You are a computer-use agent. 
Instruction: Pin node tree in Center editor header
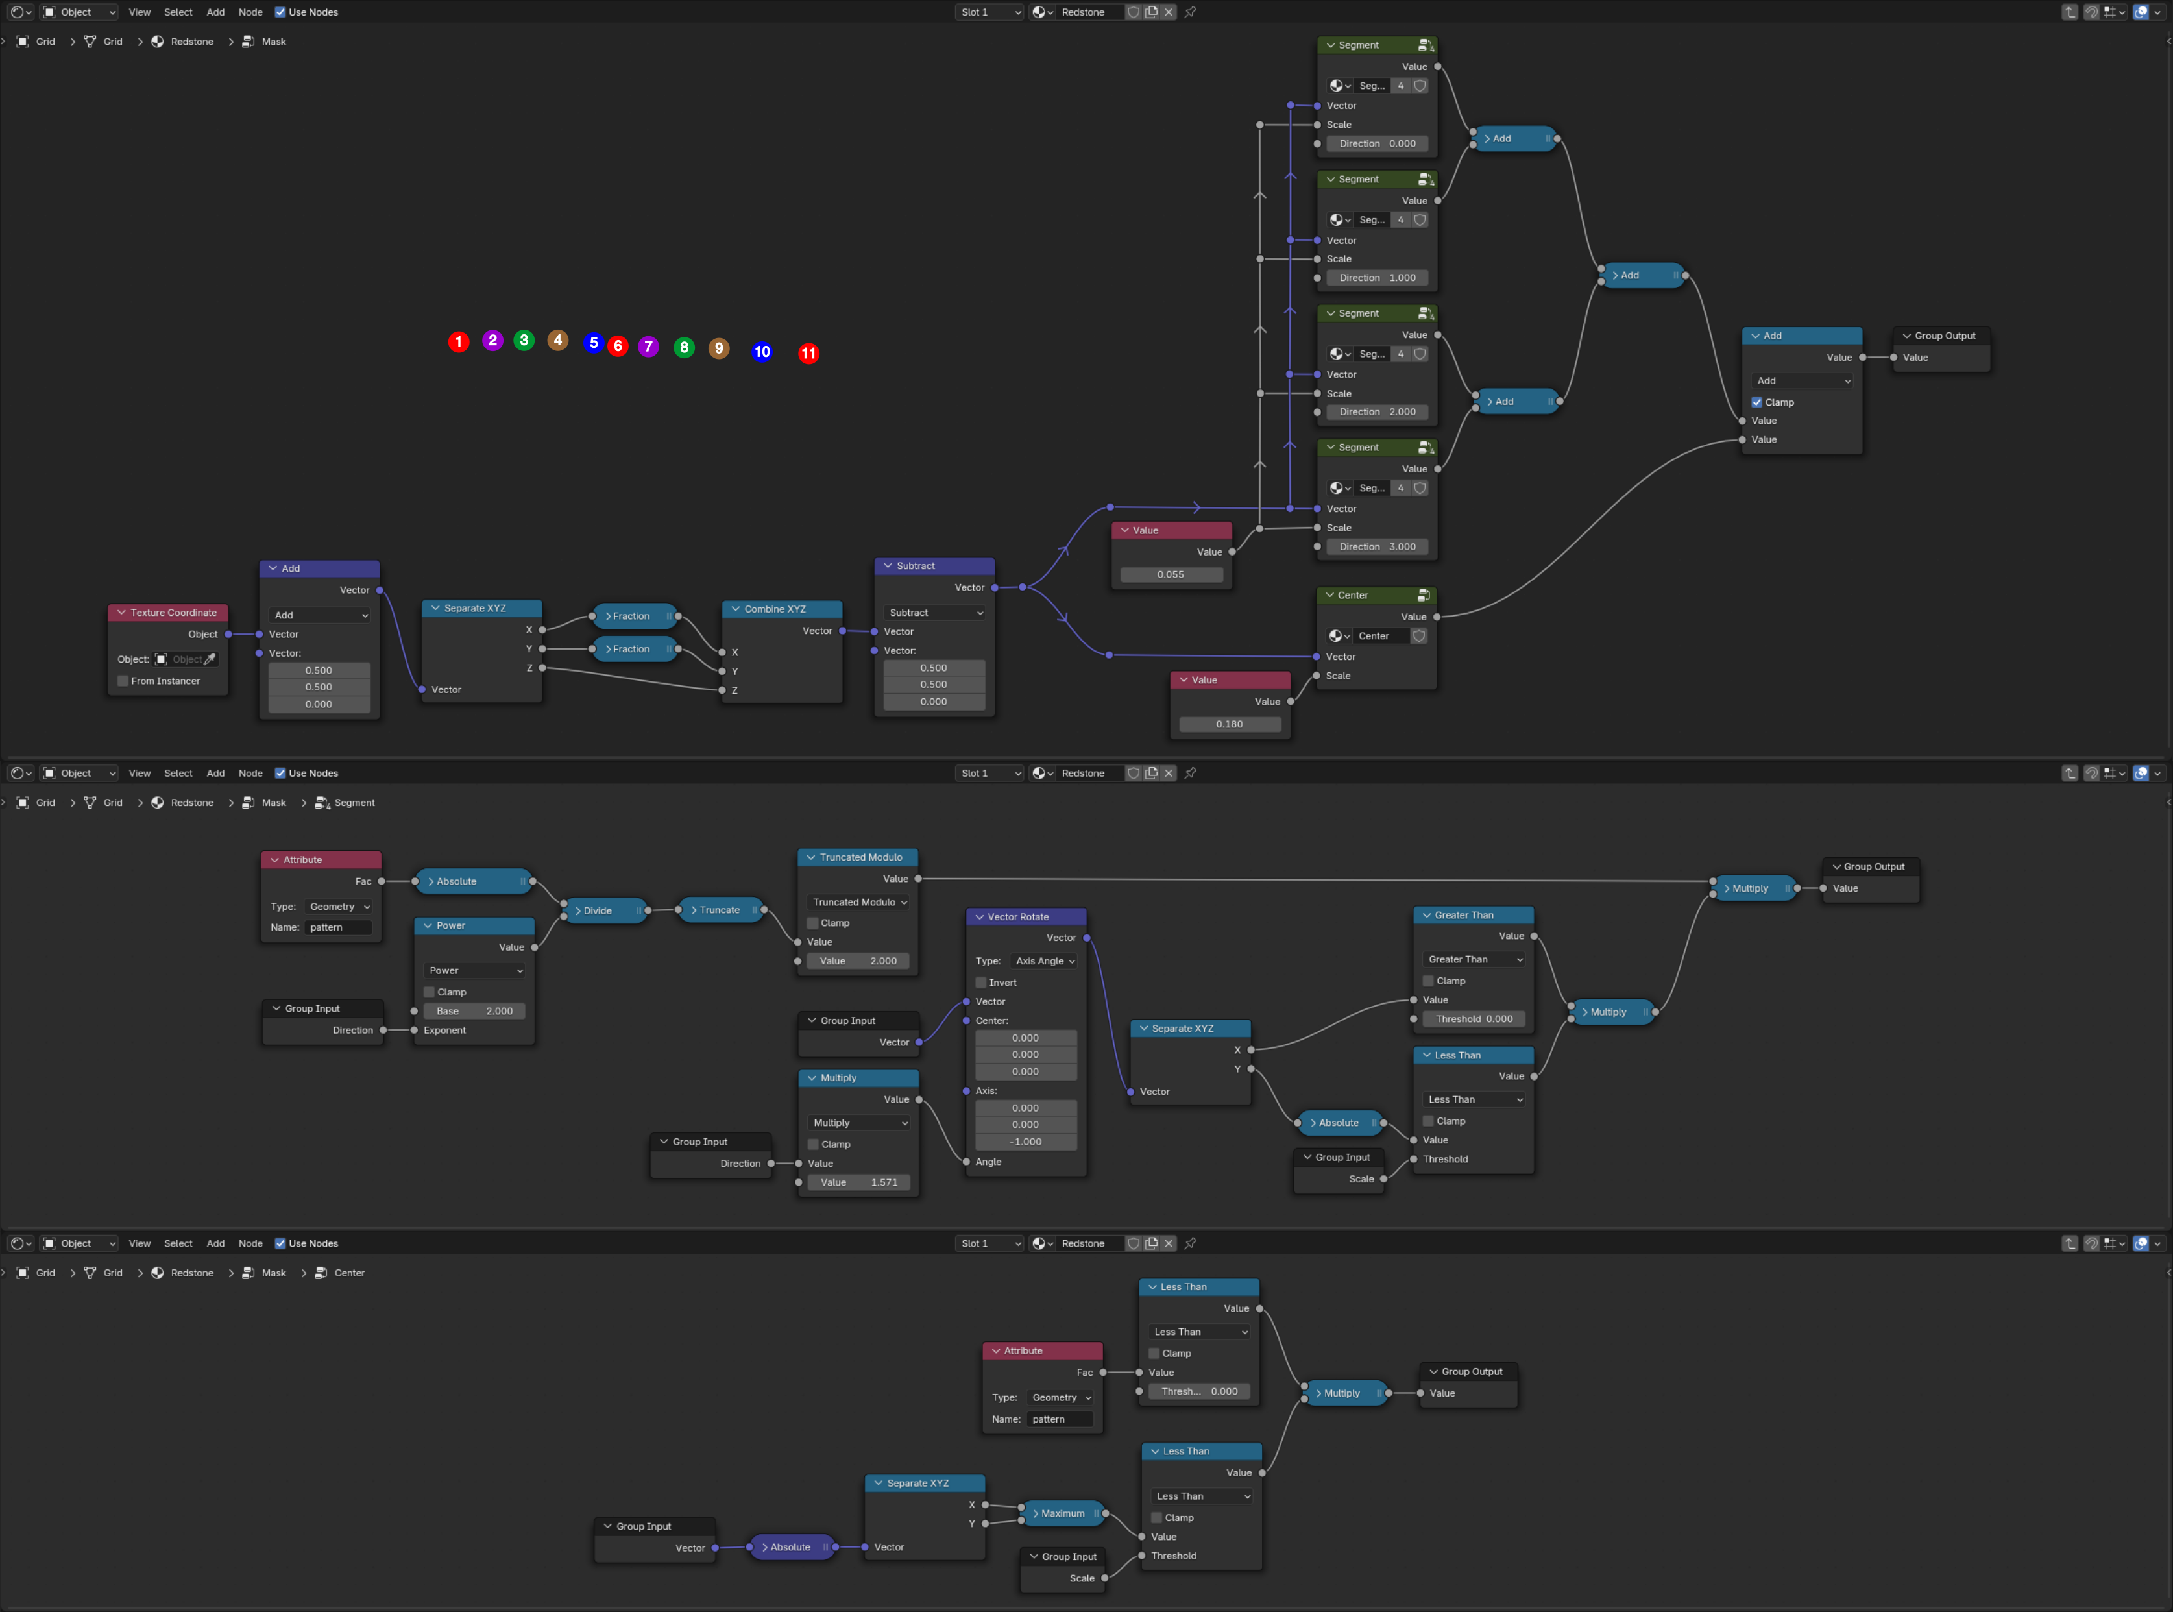[1191, 1243]
